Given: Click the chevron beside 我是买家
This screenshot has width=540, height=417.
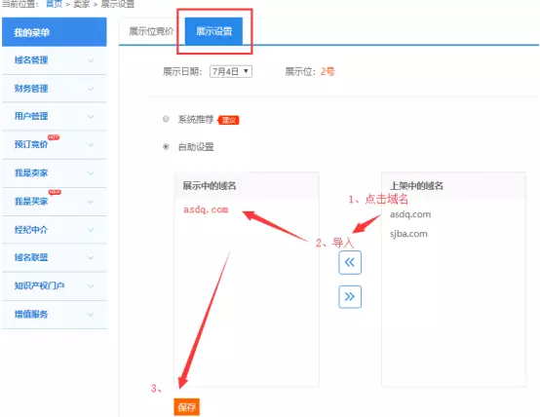Looking at the screenshot, I should click(91, 202).
